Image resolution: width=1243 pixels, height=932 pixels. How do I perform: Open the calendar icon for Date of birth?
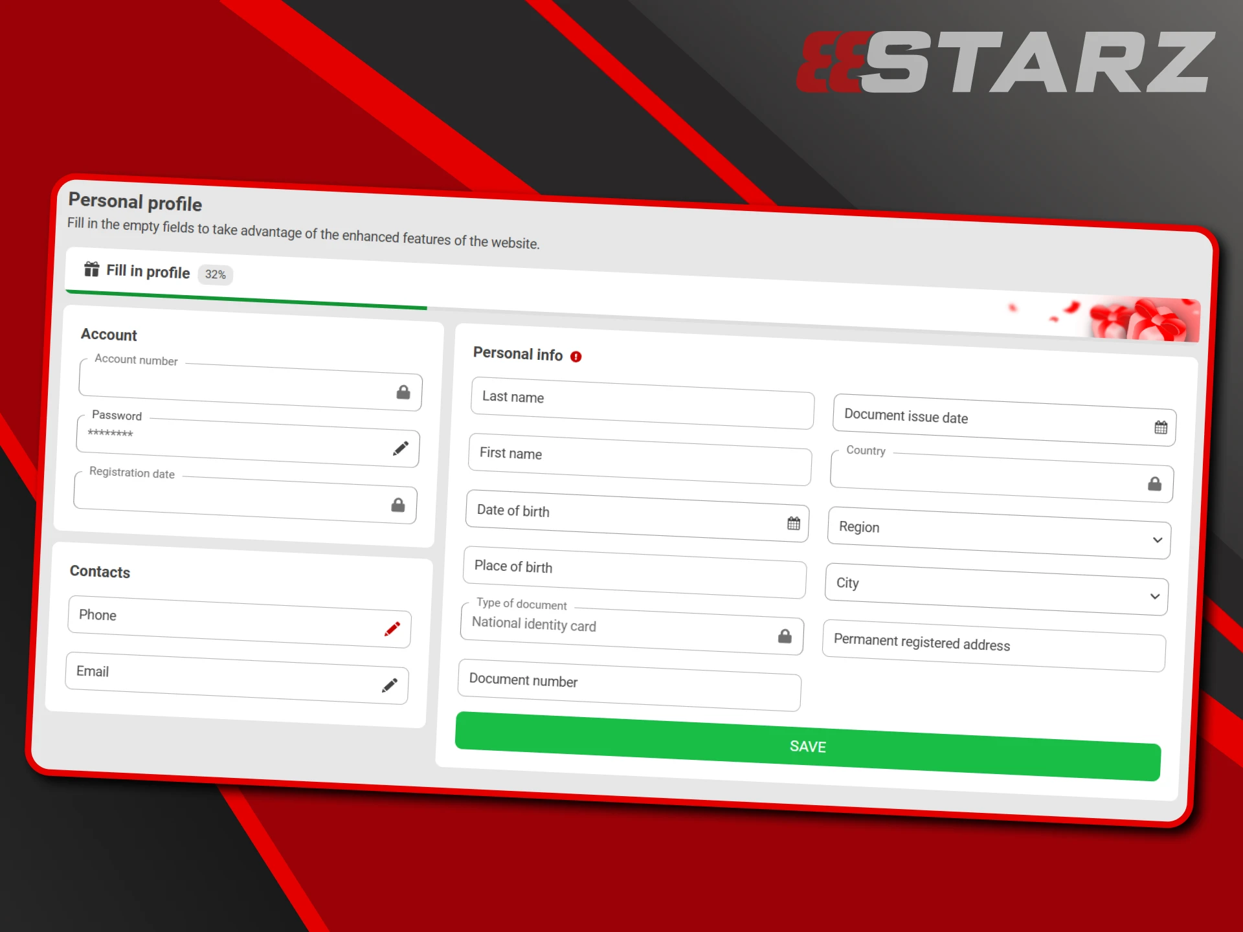pos(794,523)
